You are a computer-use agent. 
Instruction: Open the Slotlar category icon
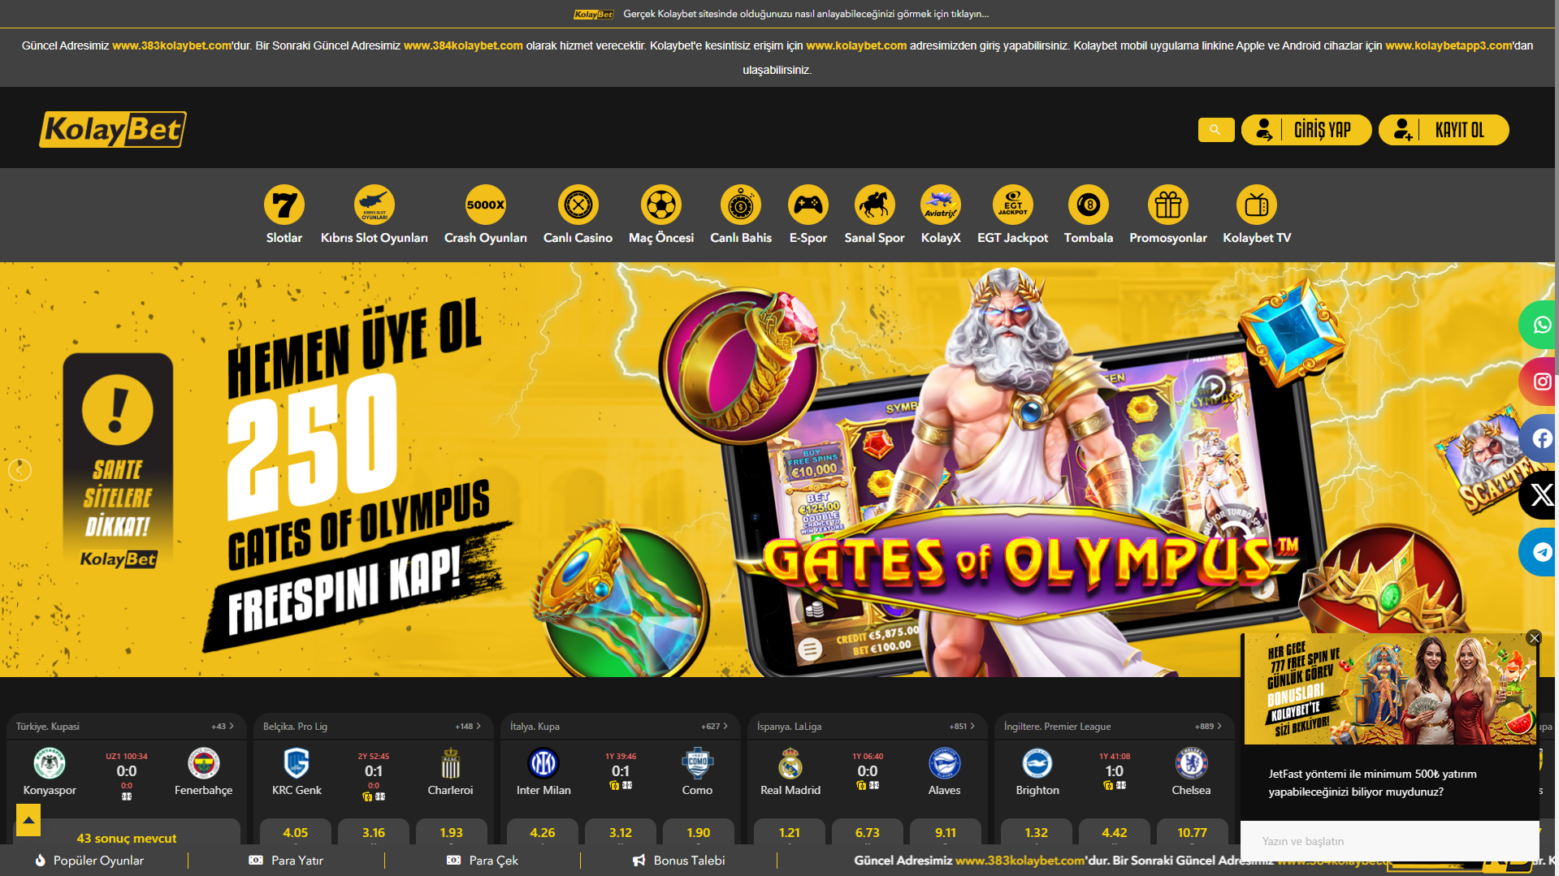click(x=284, y=205)
